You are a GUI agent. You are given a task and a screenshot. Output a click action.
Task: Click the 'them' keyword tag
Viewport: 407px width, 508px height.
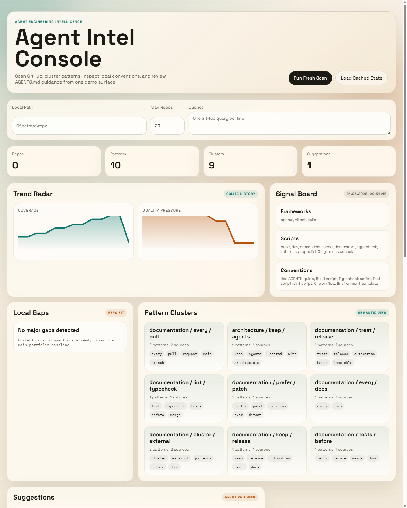pyautogui.click(x=174, y=467)
